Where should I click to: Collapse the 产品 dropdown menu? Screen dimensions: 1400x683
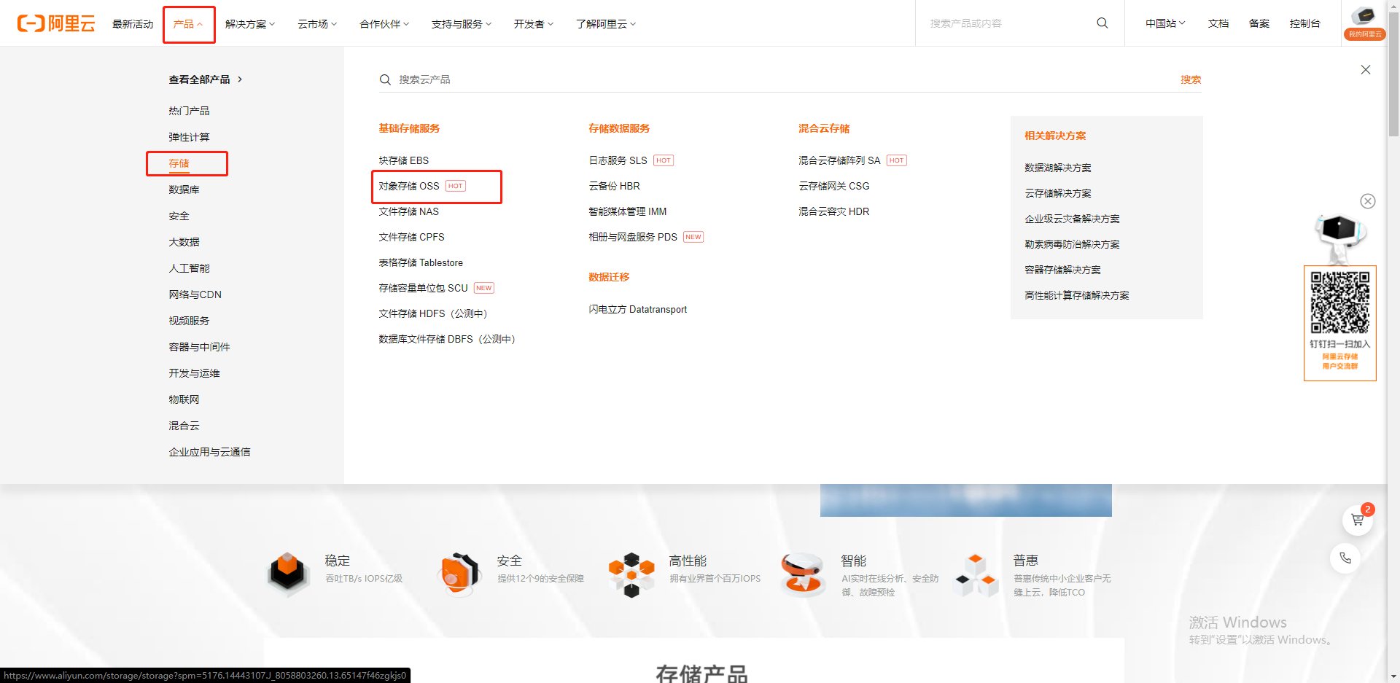[189, 24]
